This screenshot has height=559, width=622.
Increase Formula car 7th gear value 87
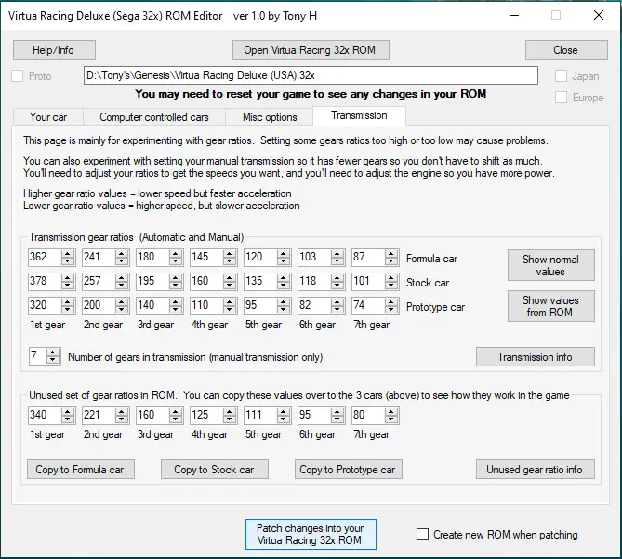[x=391, y=254]
